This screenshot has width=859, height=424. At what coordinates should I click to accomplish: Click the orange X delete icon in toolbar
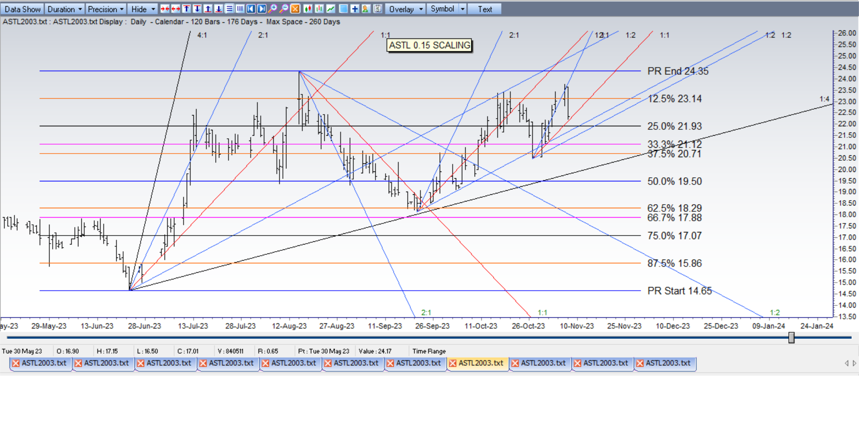point(295,9)
